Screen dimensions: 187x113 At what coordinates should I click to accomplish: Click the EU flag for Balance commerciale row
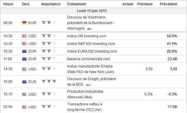[x=24, y=59]
